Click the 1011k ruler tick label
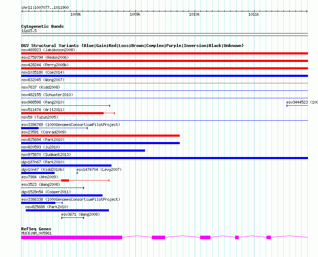318x257 pixels. [254, 14]
